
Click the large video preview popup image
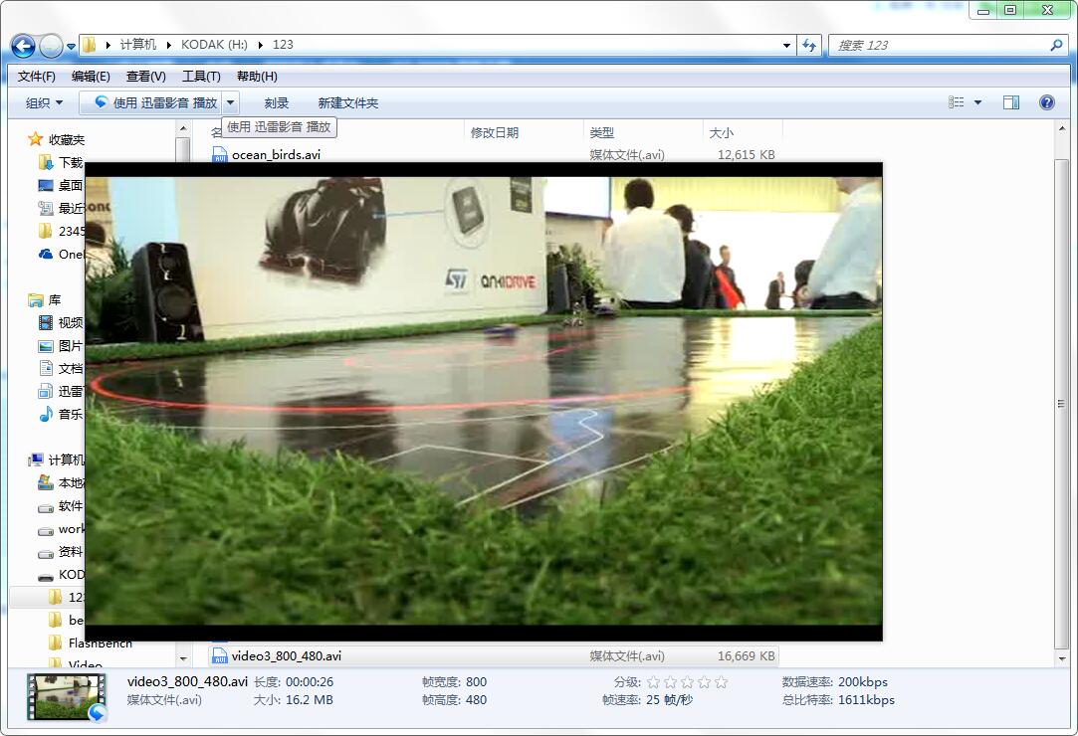(x=484, y=402)
